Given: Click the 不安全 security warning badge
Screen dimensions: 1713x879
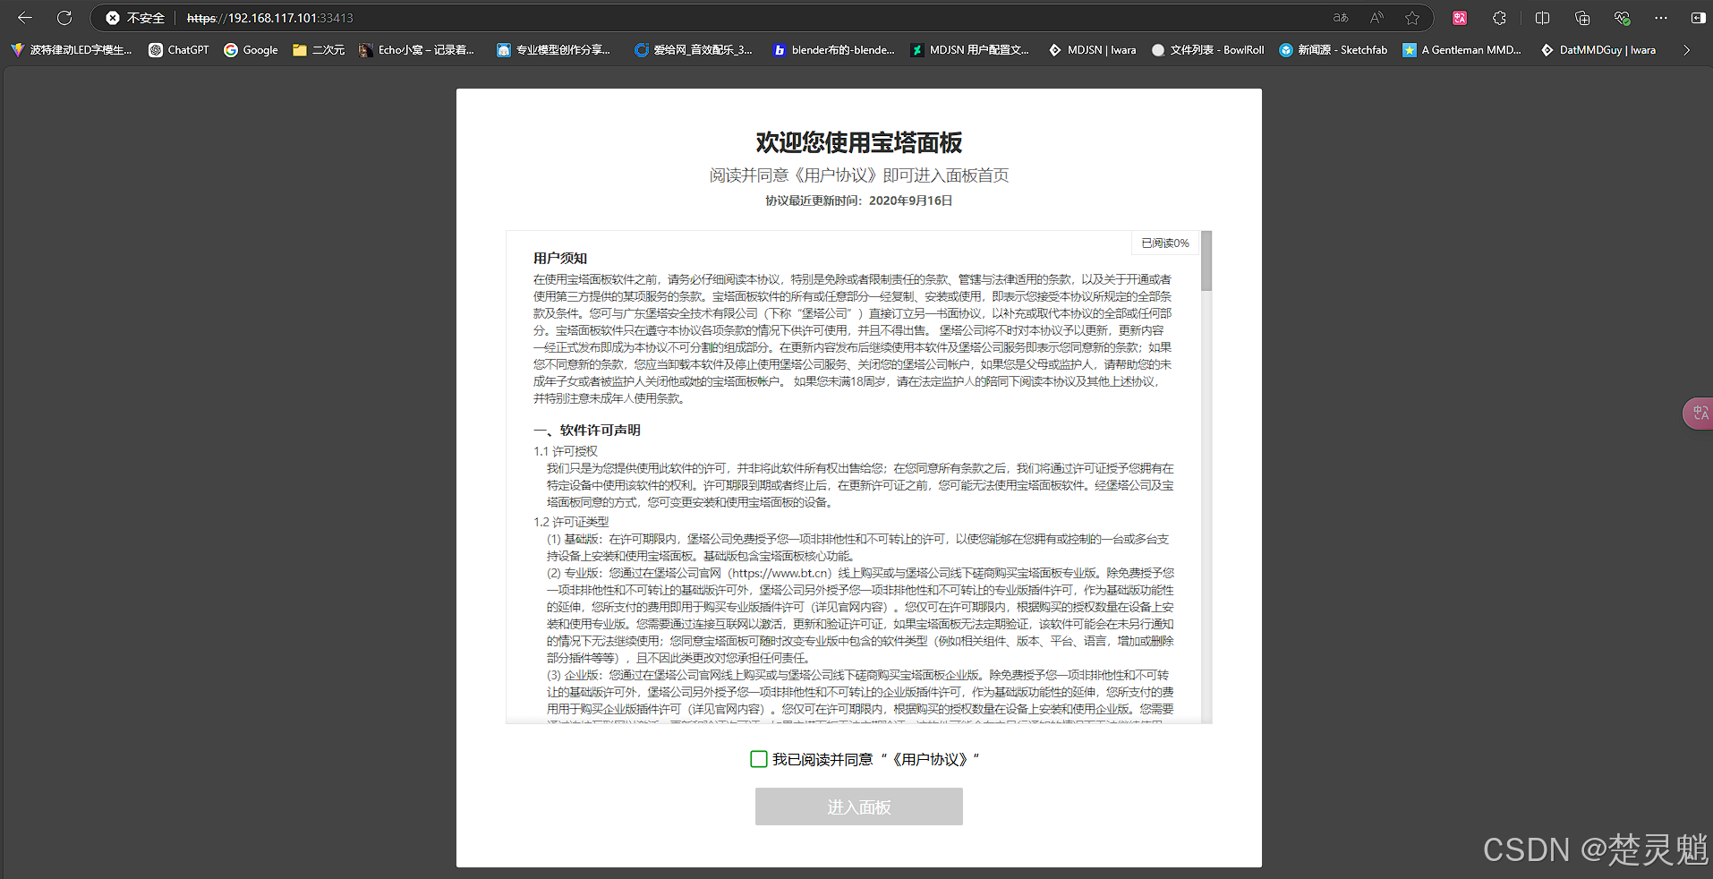Looking at the screenshot, I should pos(135,18).
